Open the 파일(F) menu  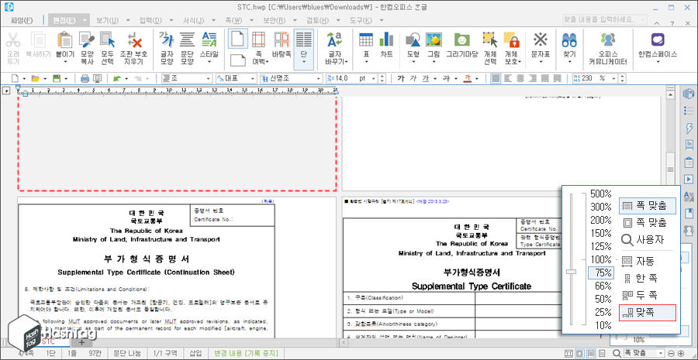tap(22, 20)
